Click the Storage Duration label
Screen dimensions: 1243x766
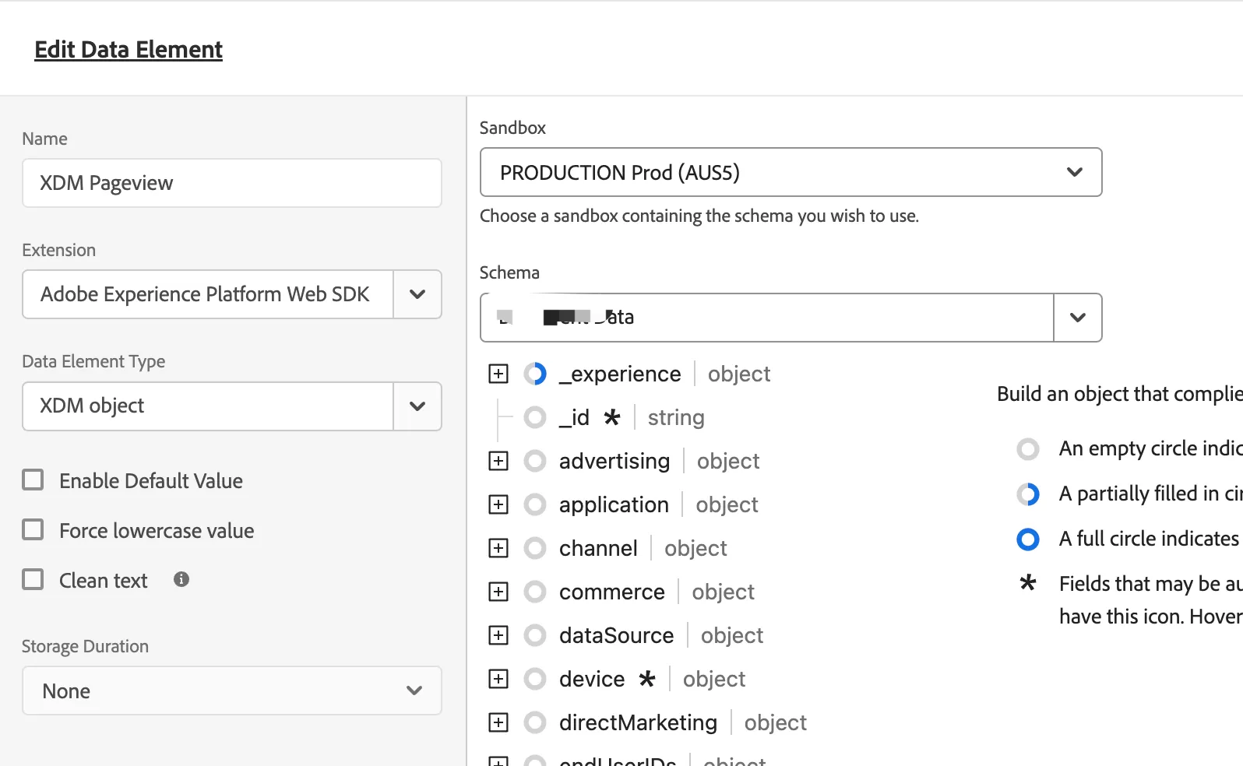click(85, 646)
